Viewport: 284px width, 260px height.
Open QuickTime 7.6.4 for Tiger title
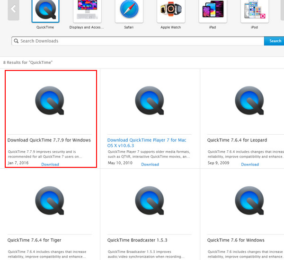[34, 240]
